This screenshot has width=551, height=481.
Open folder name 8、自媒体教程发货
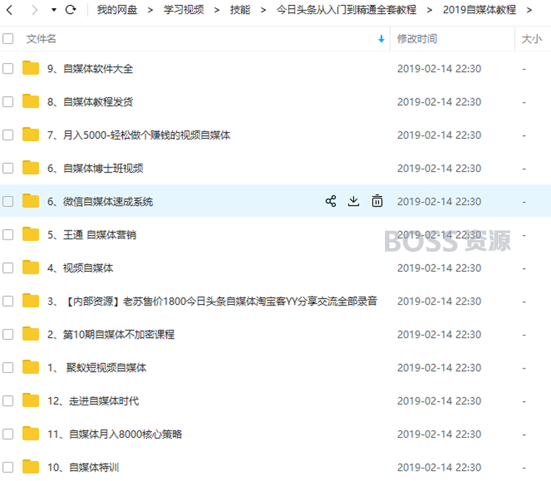click(90, 102)
